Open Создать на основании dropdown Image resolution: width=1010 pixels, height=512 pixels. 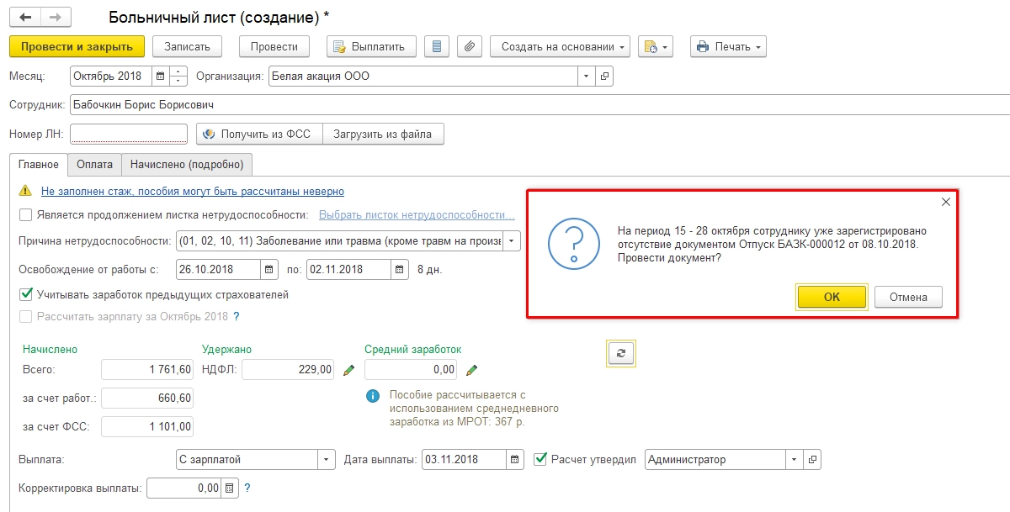click(x=560, y=46)
